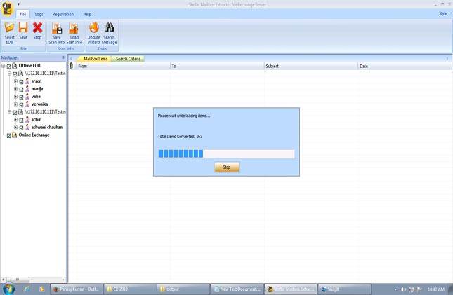Click Online Exchange folder icon
The height and width of the screenshot is (295, 453).
[x=14, y=135]
